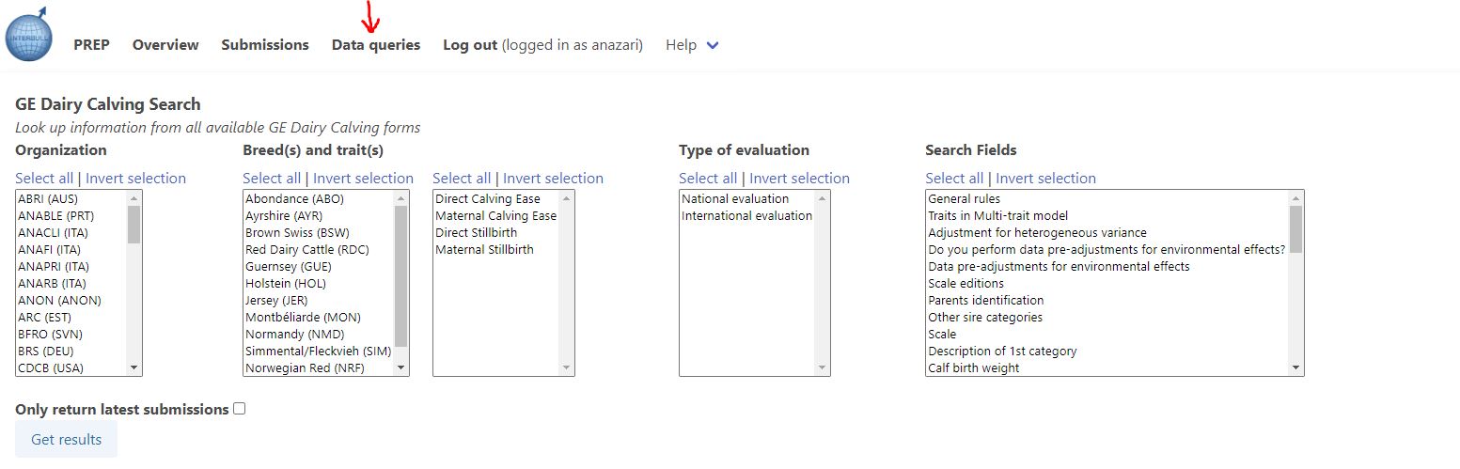Screen dimensions: 1460x469
Task: Select CDCB (USA) organization
Action: 51,368
